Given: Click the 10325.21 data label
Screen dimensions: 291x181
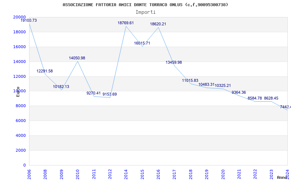Looking at the screenshot, I should pos(223,85).
